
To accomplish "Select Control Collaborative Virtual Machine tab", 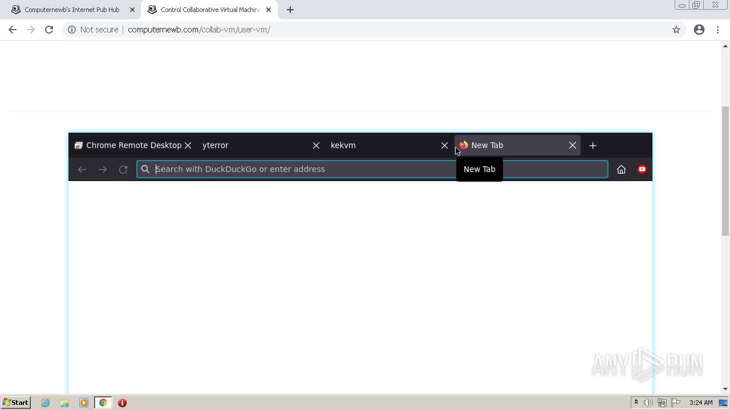I will tap(208, 10).
